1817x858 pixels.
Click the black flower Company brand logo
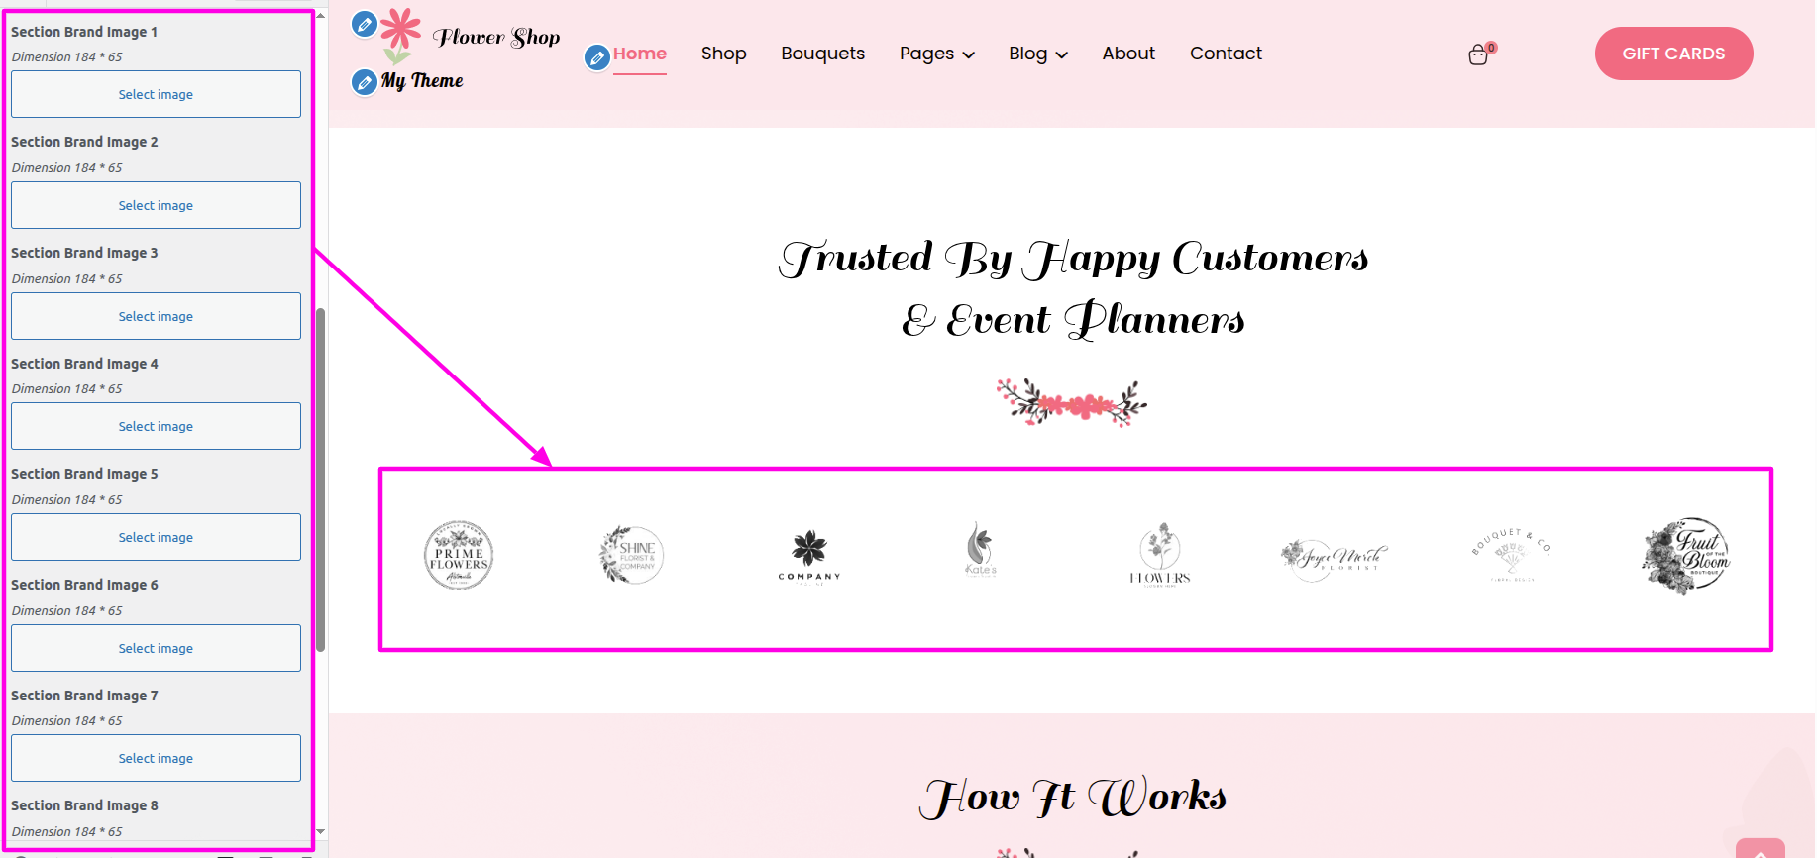click(808, 555)
